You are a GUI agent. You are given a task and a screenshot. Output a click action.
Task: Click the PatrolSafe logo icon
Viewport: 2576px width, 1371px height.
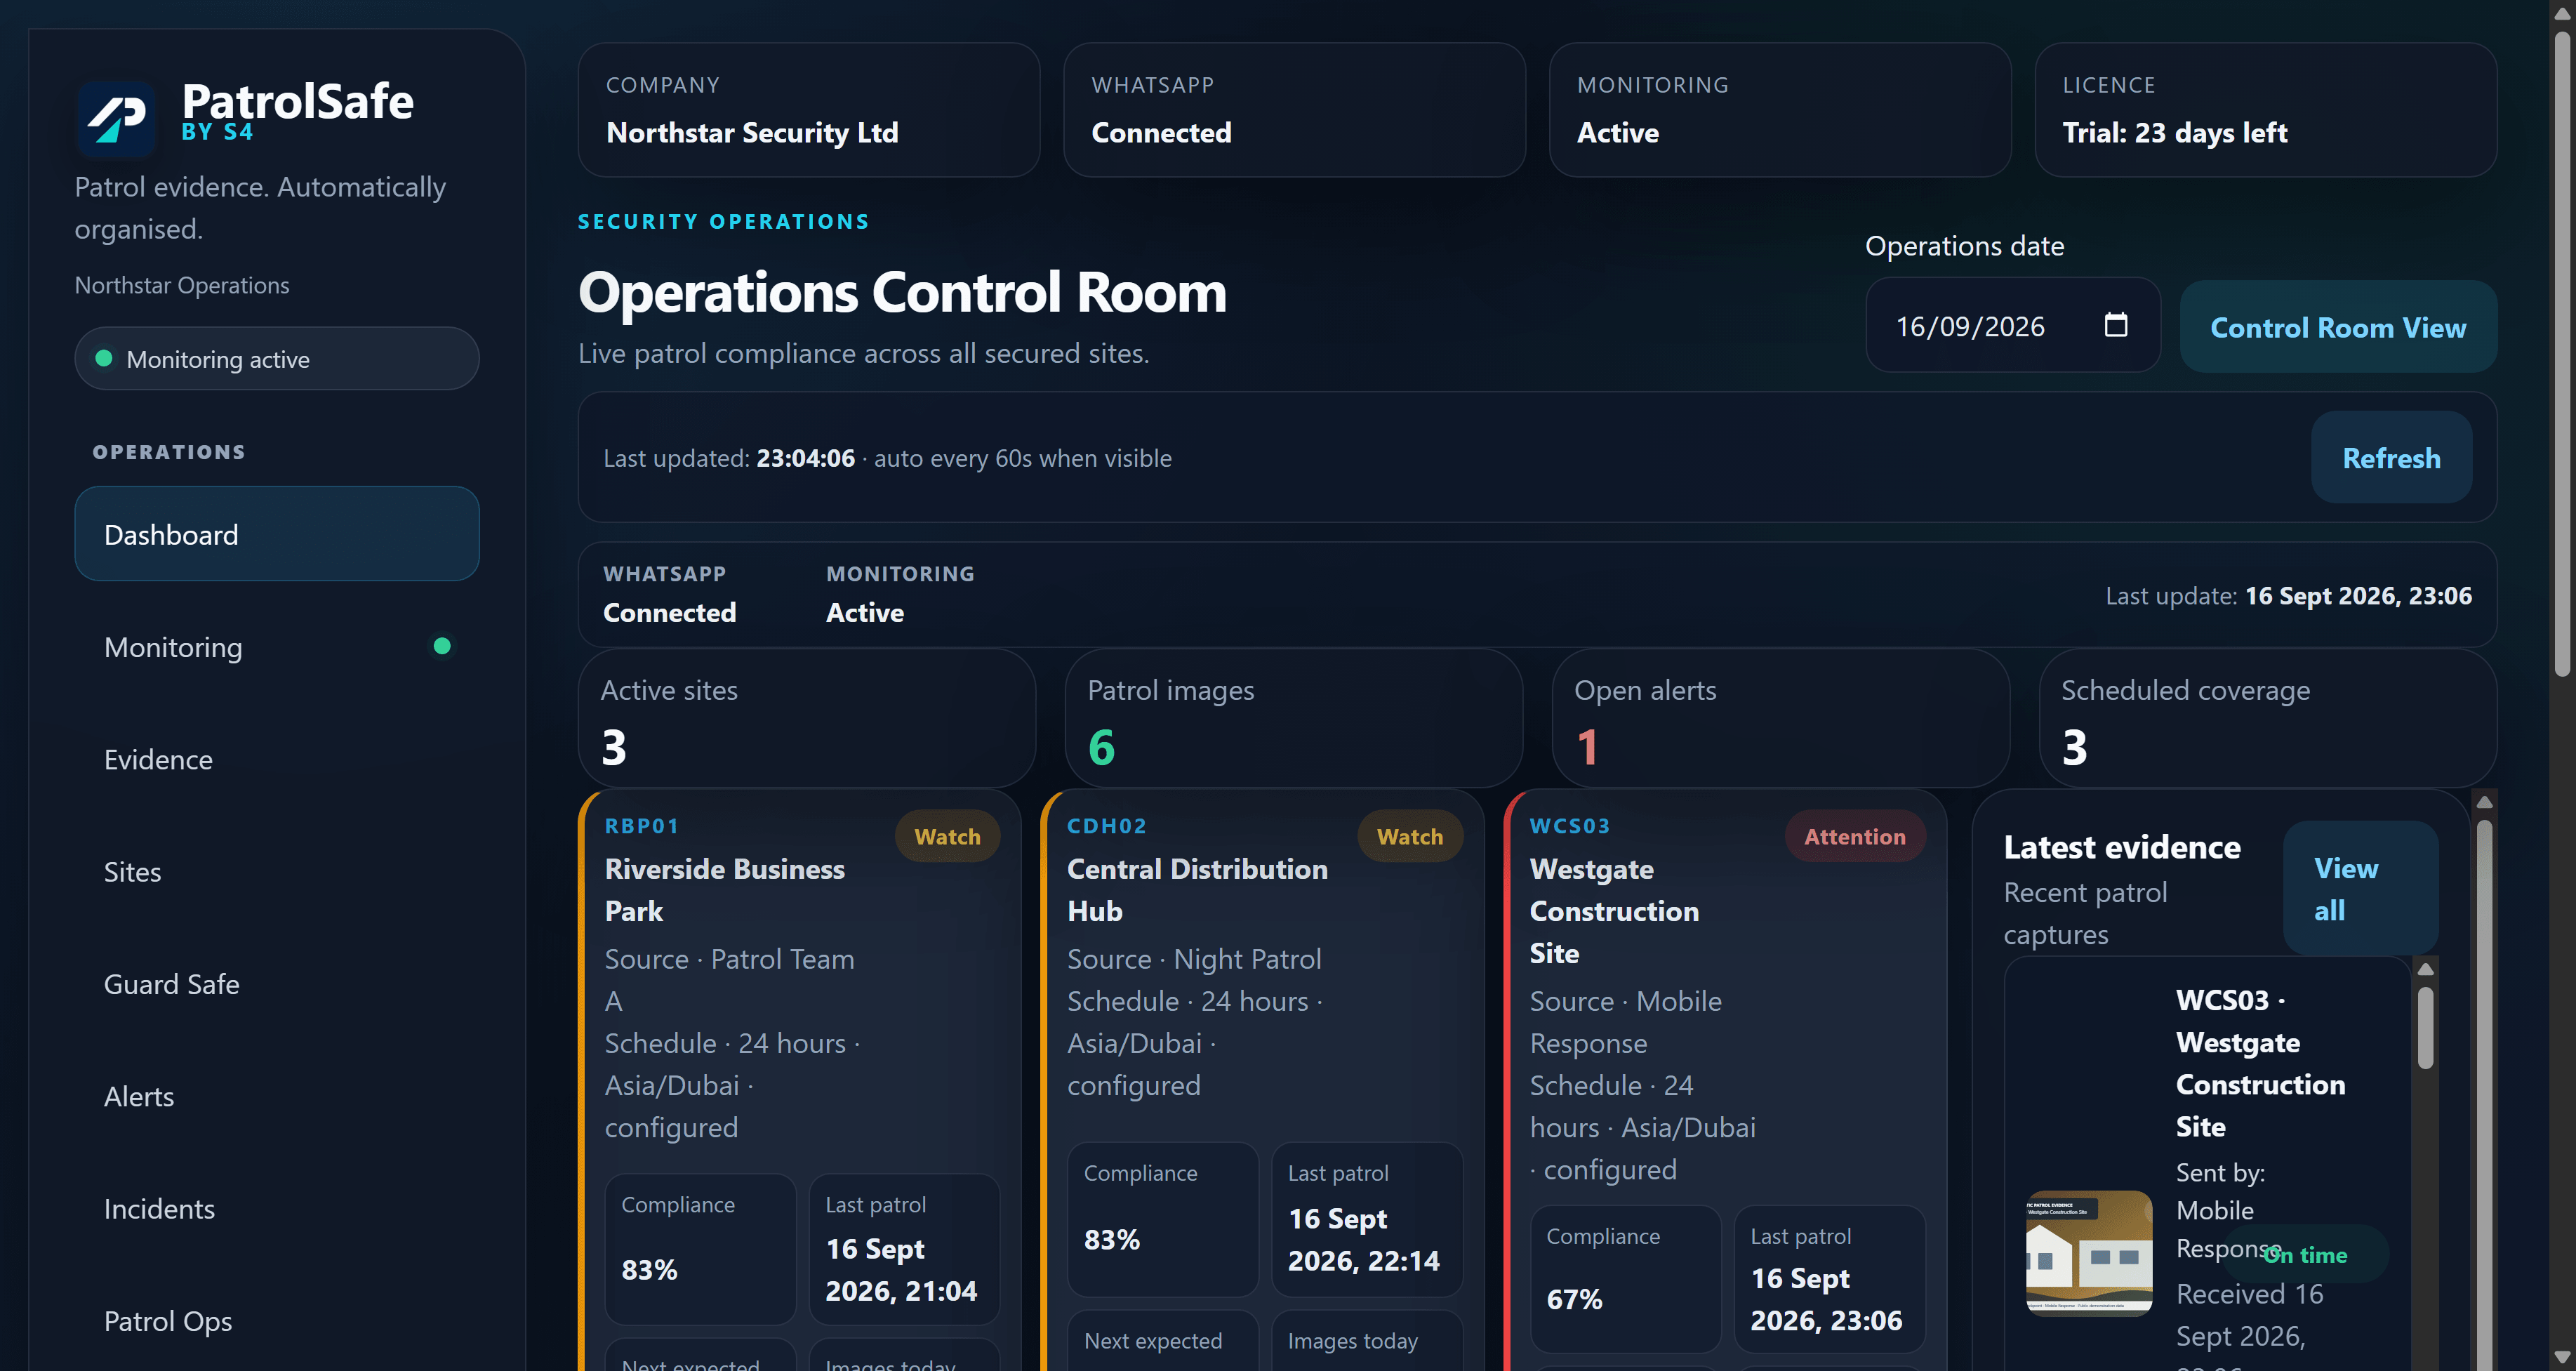tap(116, 118)
